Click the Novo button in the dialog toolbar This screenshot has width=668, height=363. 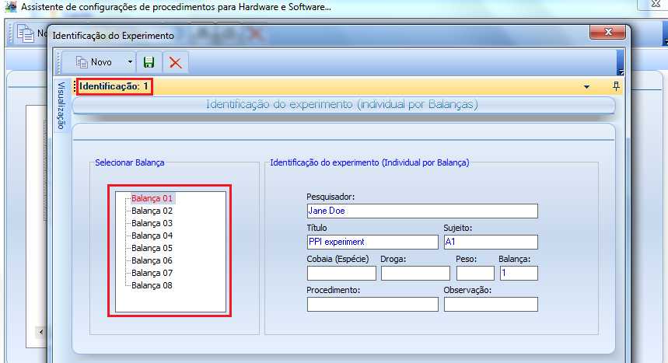click(x=94, y=62)
